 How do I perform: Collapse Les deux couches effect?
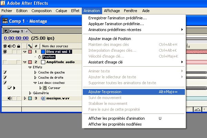[35, 83]
